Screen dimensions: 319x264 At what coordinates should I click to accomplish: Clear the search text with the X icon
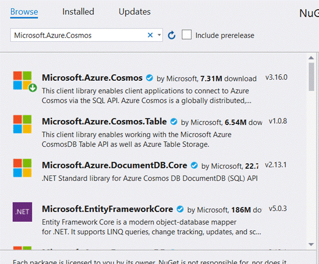150,35
